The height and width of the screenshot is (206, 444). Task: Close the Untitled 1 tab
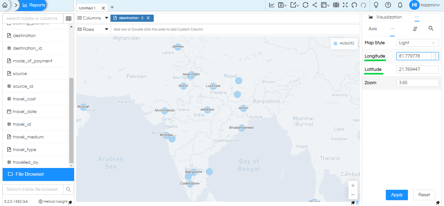103,8
